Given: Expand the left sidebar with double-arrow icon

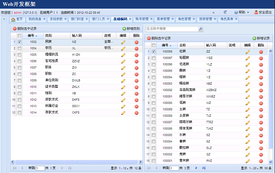Looking at the screenshot, I should click(4, 19).
